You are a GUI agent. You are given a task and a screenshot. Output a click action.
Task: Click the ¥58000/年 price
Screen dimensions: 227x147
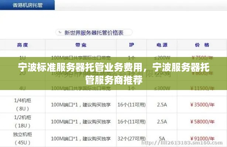point(202,122)
